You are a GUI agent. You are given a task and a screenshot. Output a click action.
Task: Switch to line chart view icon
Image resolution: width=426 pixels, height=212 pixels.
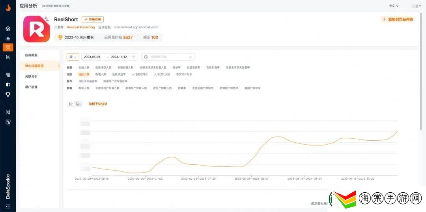[71, 104]
